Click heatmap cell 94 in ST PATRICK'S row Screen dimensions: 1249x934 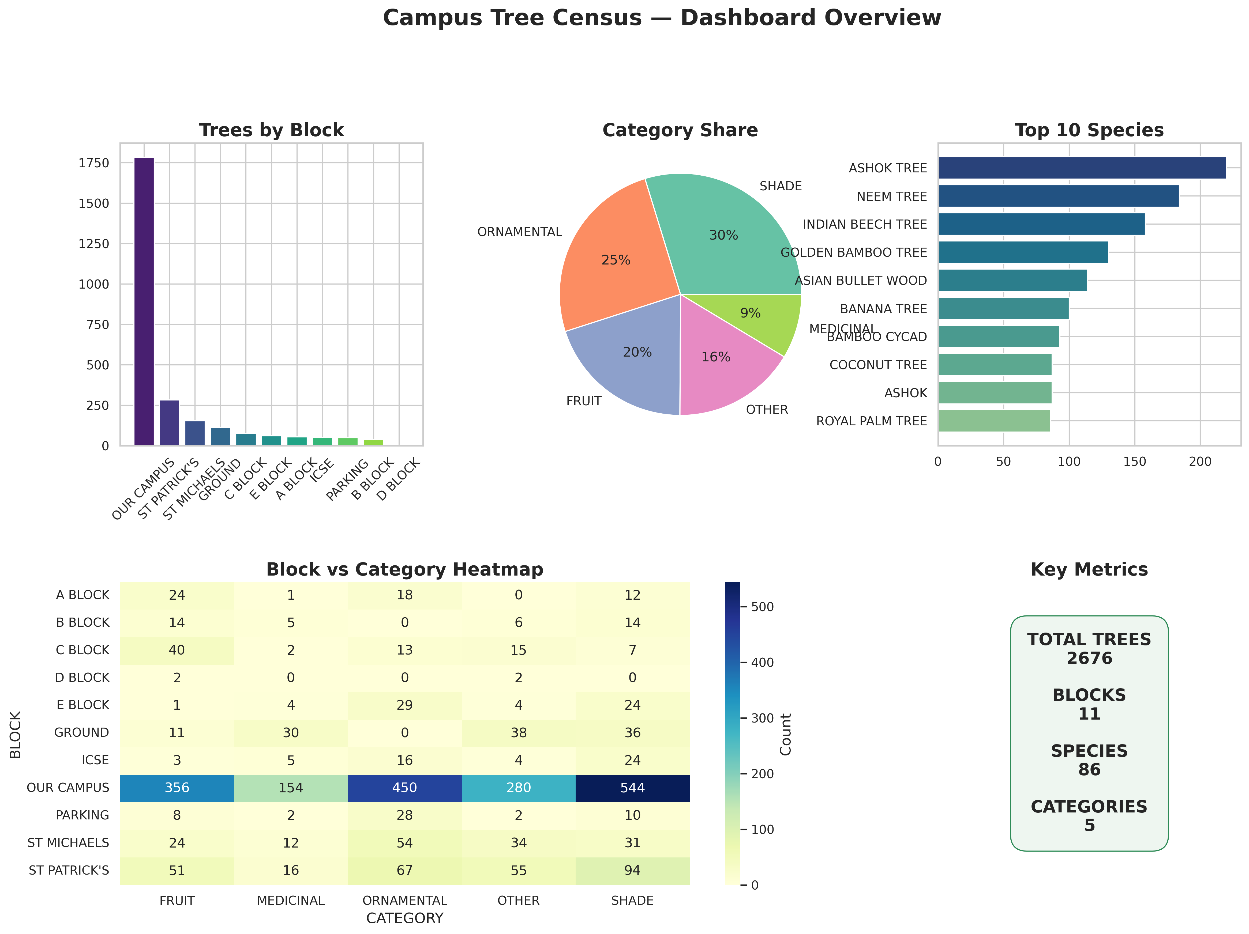point(632,871)
